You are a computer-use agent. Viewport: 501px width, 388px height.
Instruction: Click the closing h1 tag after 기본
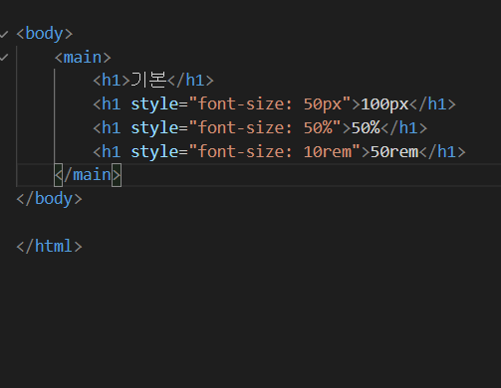pyautogui.click(x=190, y=81)
